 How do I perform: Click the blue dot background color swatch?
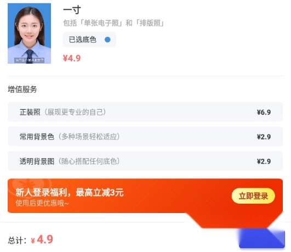click(107, 40)
